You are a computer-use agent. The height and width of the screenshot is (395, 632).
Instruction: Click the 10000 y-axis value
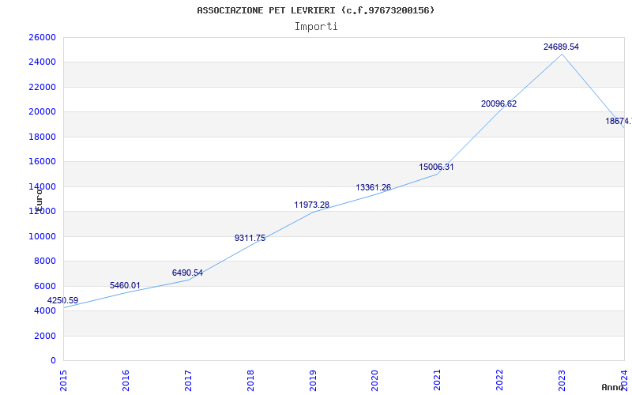tap(42, 236)
